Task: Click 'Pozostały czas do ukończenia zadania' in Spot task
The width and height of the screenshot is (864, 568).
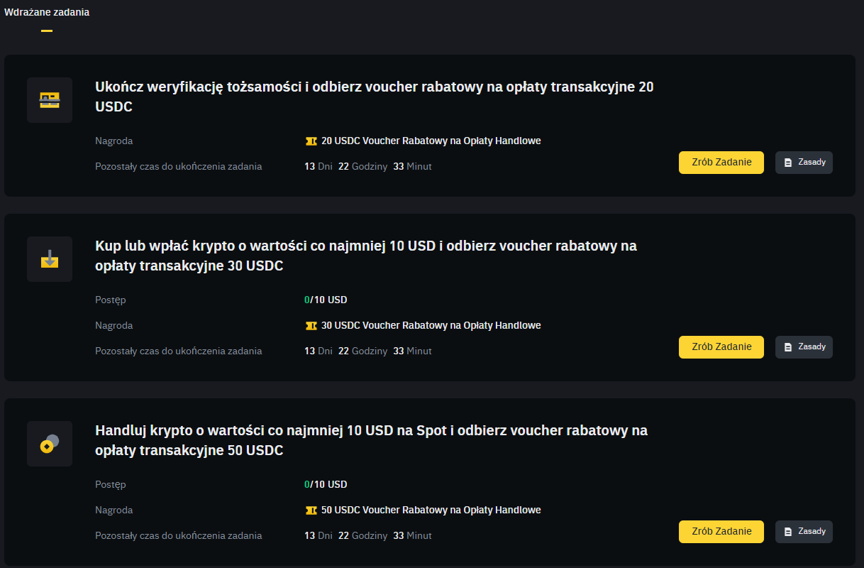Action: point(179,536)
